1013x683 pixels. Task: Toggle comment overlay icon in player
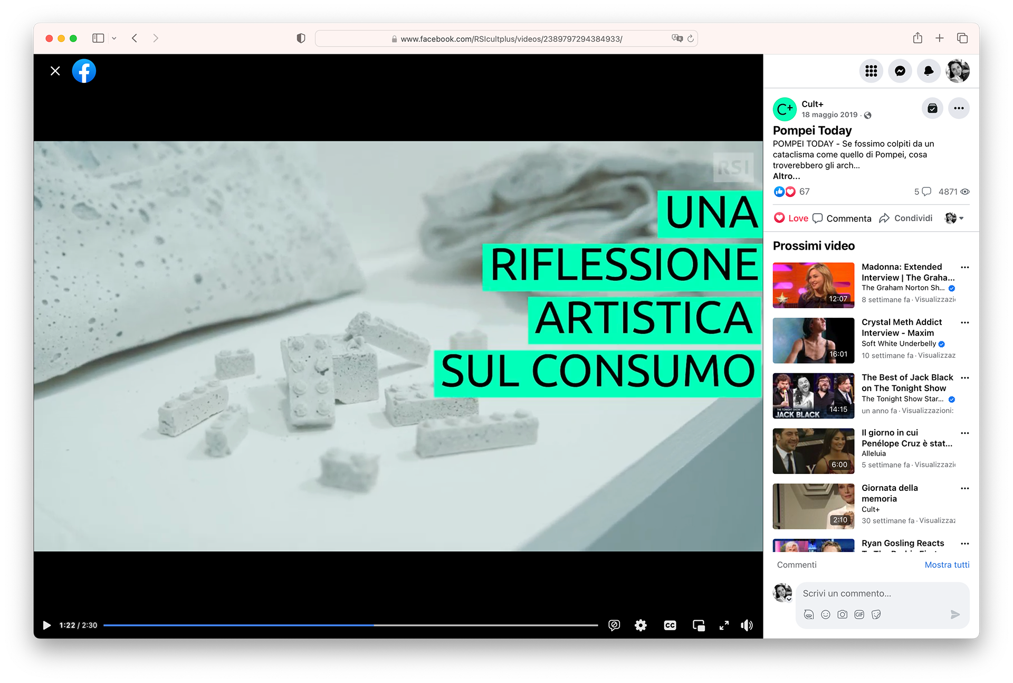[x=614, y=625]
